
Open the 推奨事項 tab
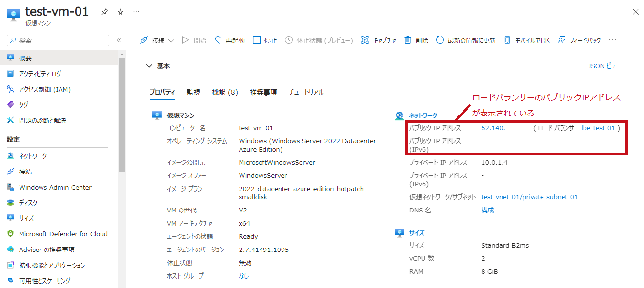(263, 92)
